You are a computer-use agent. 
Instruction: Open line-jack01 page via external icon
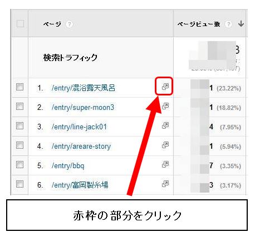pyautogui.click(x=165, y=125)
